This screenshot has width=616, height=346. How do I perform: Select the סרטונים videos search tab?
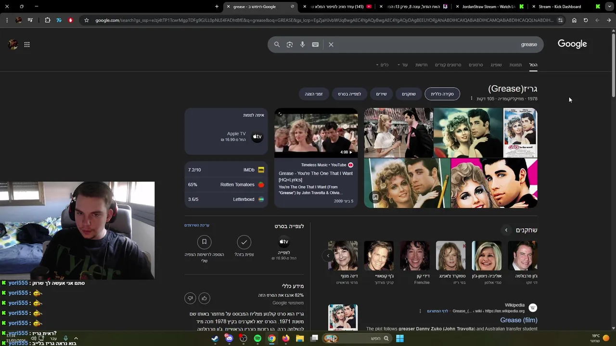click(x=476, y=65)
